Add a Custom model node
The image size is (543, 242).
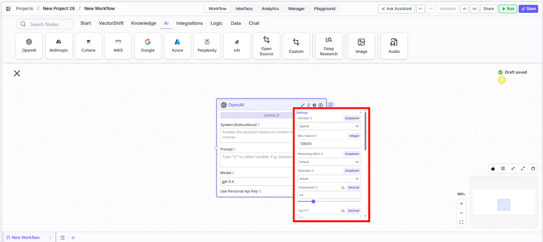point(296,46)
